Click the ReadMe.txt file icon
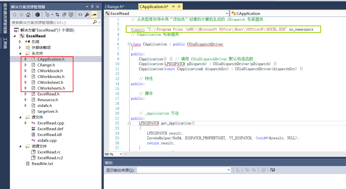Screen dimensions: 346x189 point(28,164)
